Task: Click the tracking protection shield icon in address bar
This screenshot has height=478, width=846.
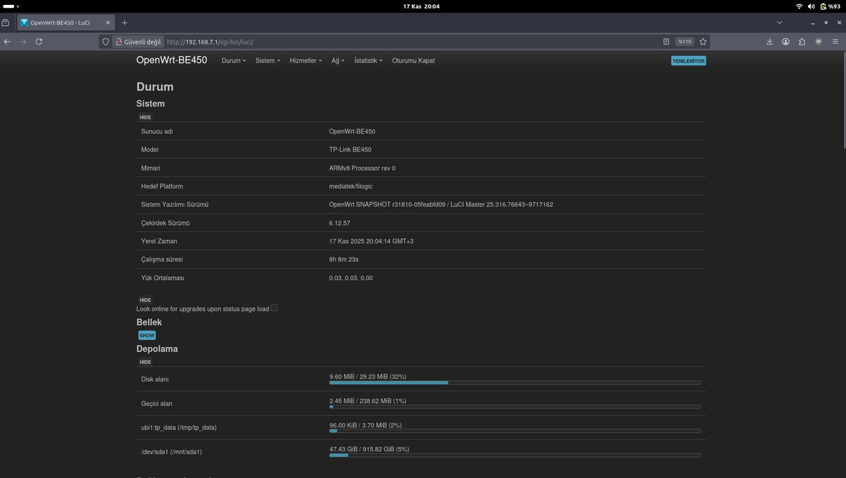Action: point(106,42)
